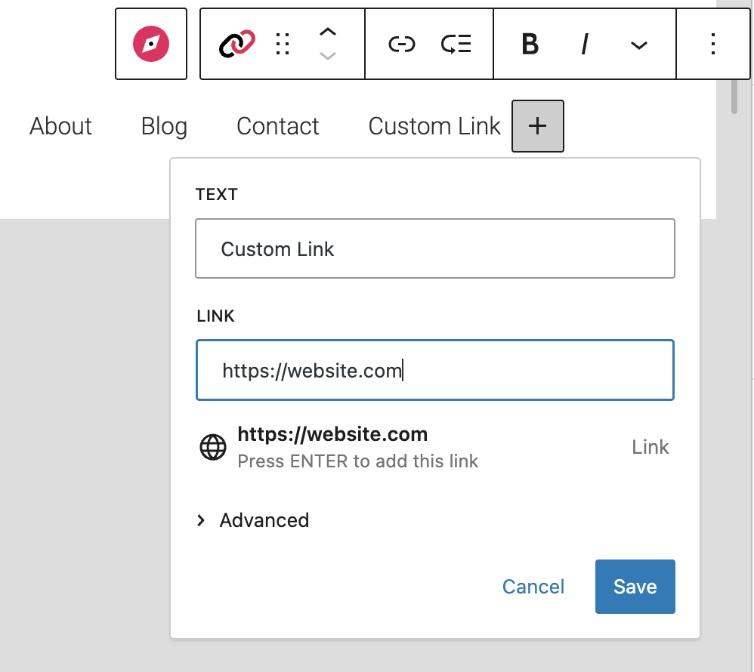Click the plus button to add a block
The height and width of the screenshot is (672, 754).
pyautogui.click(x=537, y=126)
